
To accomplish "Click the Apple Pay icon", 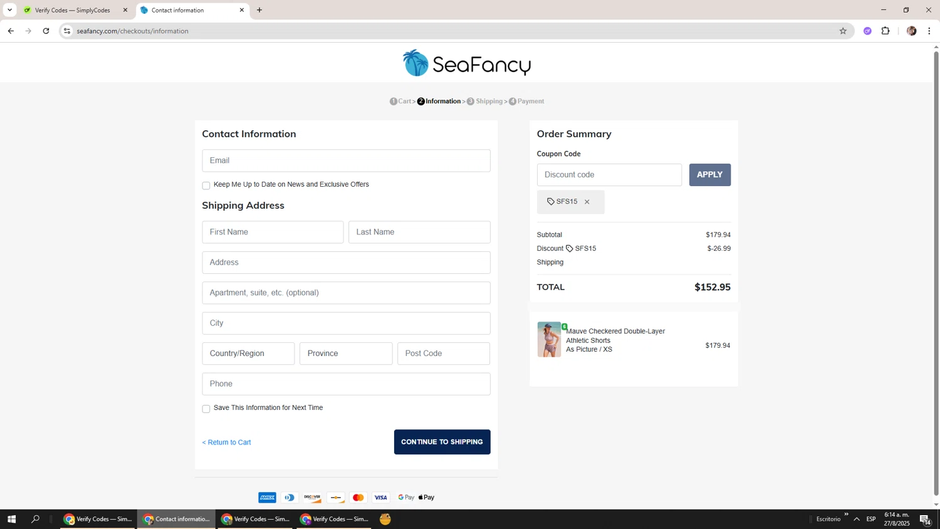I will pyautogui.click(x=426, y=498).
